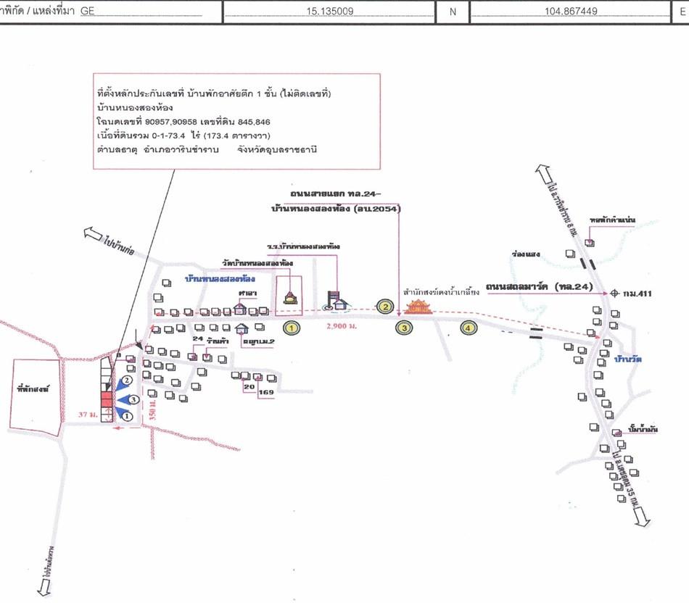The width and height of the screenshot is (689, 603).
Task: Click the ถนนสถลมารค (ทล.24) road label
Action: click(539, 287)
